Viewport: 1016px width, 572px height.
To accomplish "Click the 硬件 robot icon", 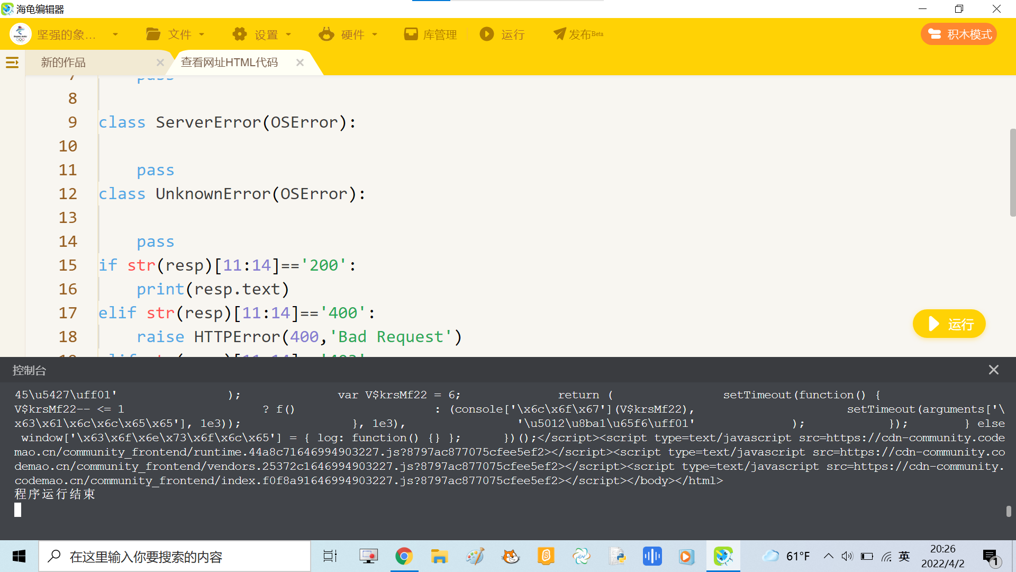I will tap(326, 34).
